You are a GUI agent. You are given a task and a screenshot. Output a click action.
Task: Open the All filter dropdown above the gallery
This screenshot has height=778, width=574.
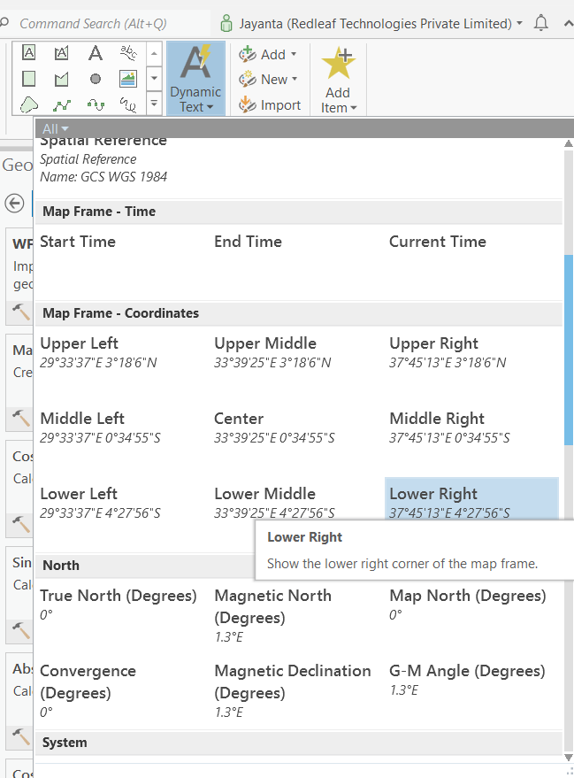(x=51, y=128)
